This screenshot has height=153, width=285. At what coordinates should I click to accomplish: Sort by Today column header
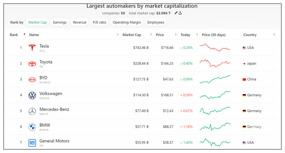[185, 35]
